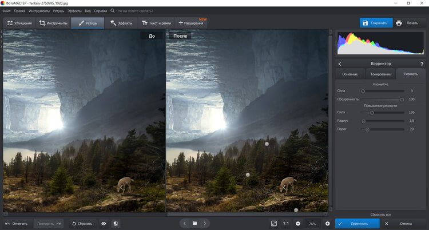Toggle the before/after compare view icon
The height and width of the screenshot is (230, 429).
pyautogui.click(x=116, y=223)
